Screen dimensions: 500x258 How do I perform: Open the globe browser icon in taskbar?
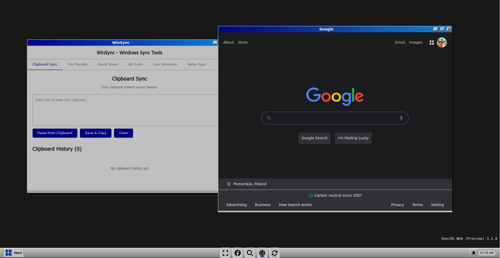click(262, 253)
